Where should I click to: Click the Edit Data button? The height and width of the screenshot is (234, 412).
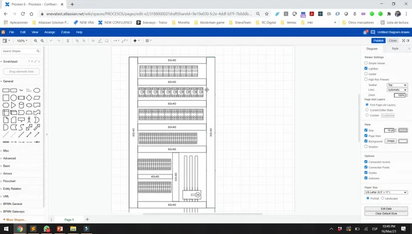[x=386, y=209]
